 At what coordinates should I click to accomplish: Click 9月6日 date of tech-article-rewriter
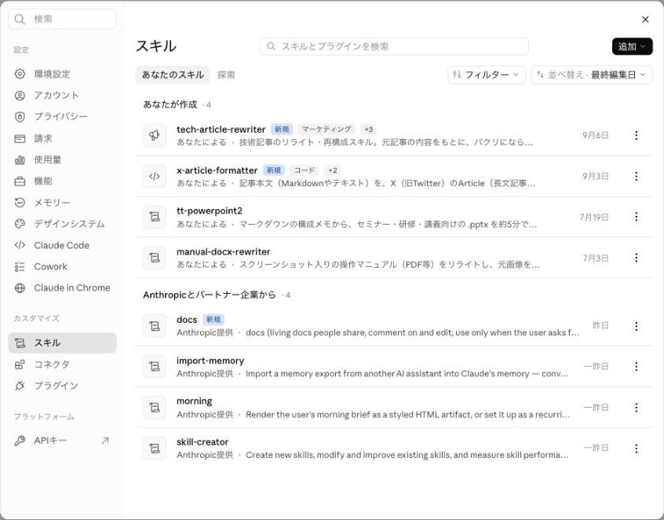pos(596,135)
